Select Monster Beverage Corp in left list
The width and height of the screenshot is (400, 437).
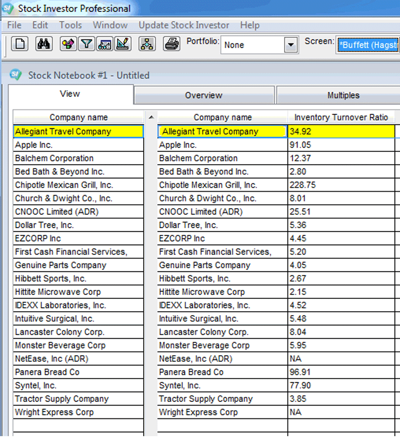point(78,346)
